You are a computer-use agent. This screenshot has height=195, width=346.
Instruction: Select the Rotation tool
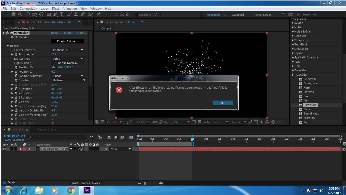[x=28, y=14]
